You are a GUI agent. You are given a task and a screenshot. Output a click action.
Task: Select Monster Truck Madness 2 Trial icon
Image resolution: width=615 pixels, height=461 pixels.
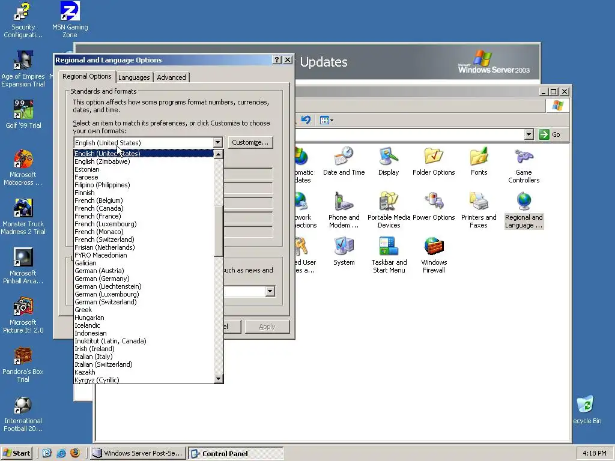click(23, 217)
